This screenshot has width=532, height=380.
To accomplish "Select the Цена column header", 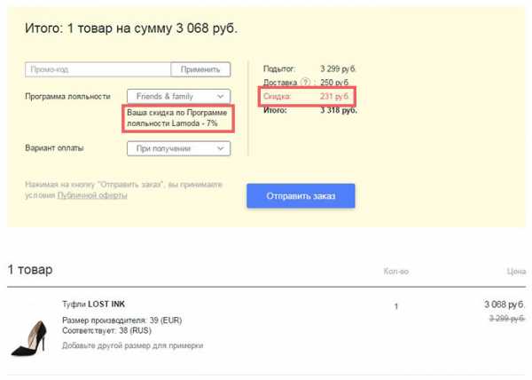I will pyautogui.click(x=514, y=271).
